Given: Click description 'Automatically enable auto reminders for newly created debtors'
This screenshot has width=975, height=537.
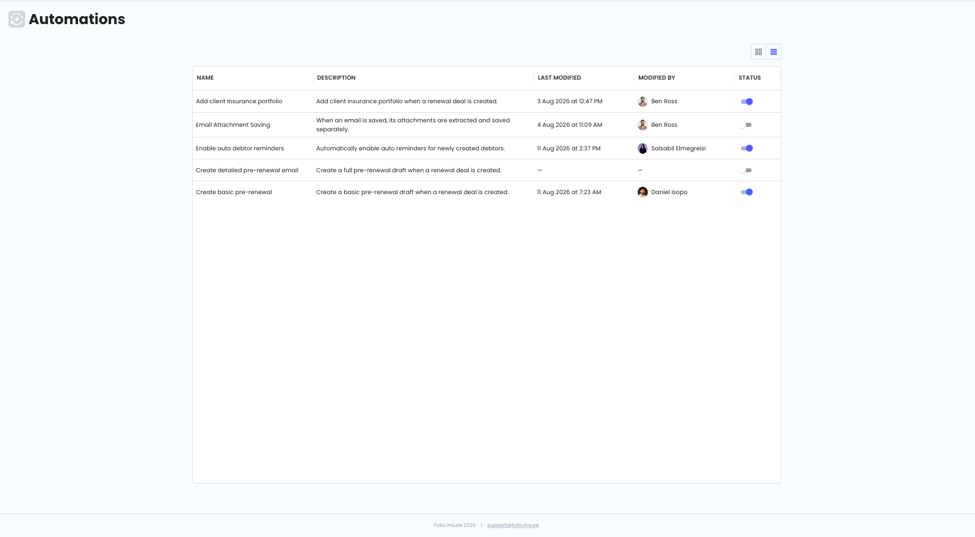Looking at the screenshot, I should click(x=410, y=149).
